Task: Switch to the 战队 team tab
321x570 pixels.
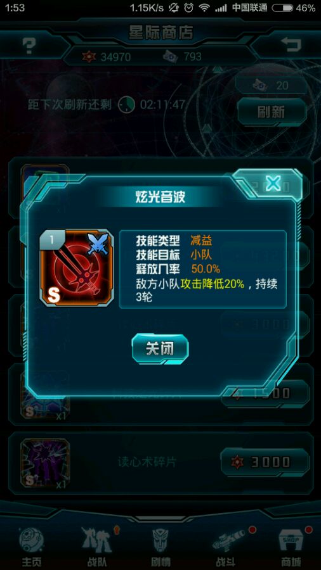Action: click(96, 547)
